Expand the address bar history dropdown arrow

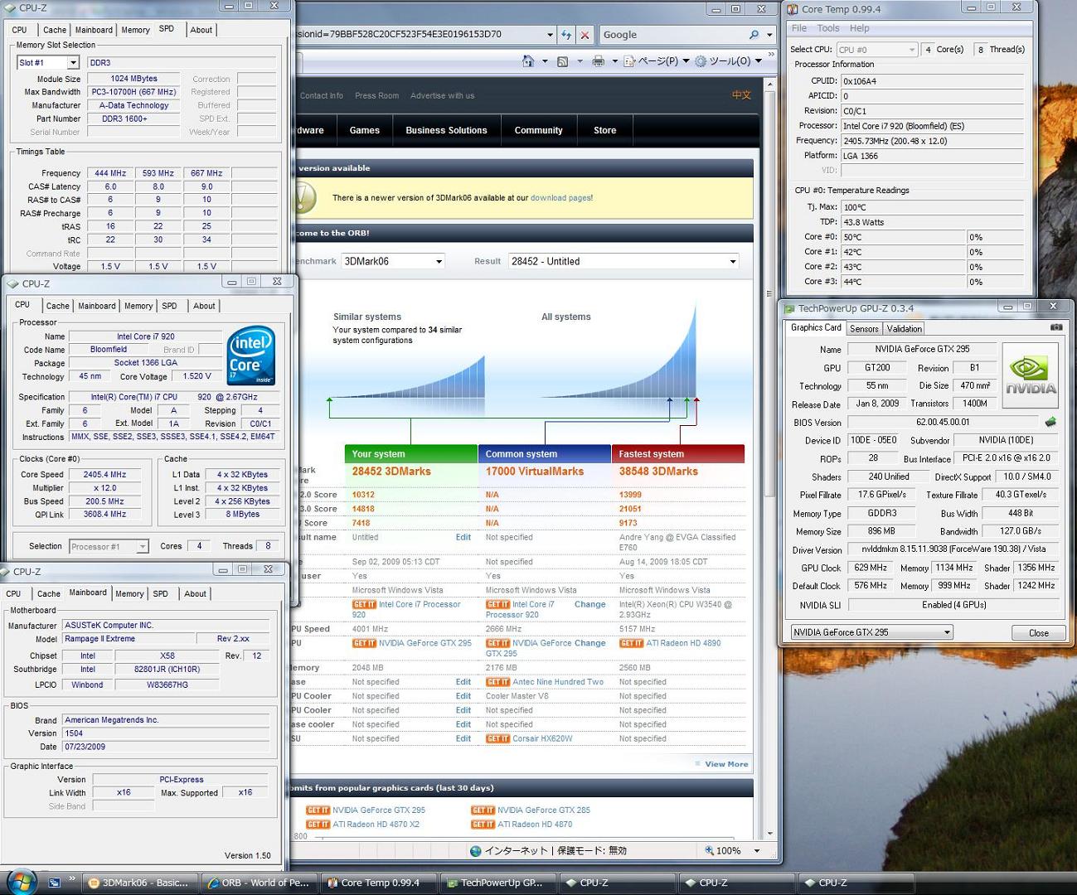coord(550,35)
